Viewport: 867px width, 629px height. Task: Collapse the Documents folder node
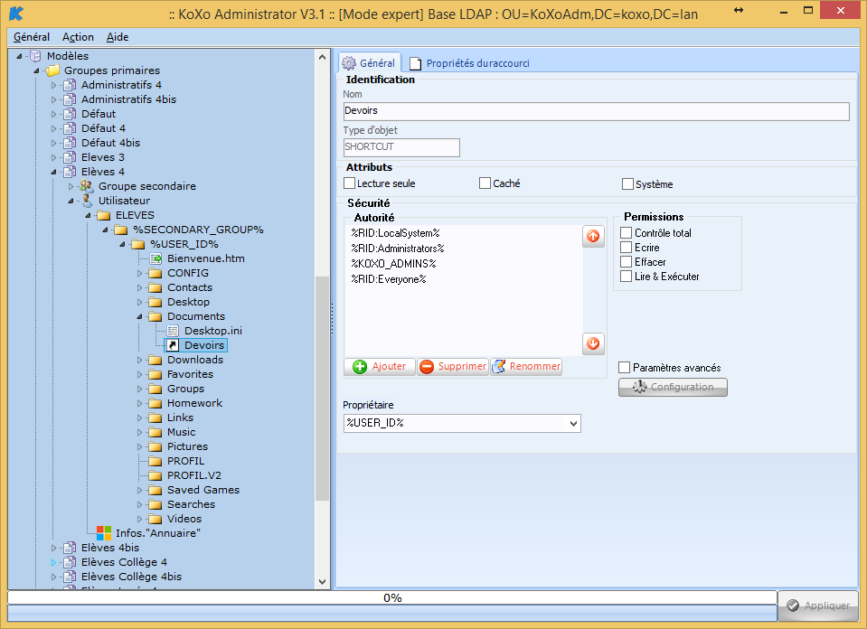139,316
